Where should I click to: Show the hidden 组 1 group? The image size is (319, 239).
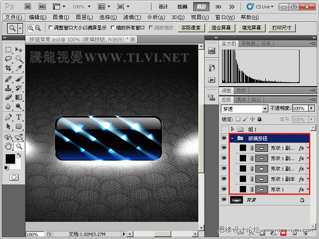[224, 129]
